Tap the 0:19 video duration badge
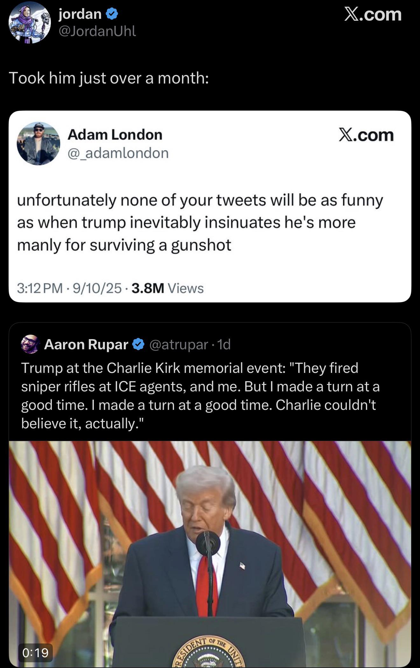The height and width of the screenshot is (668, 420). tap(35, 652)
